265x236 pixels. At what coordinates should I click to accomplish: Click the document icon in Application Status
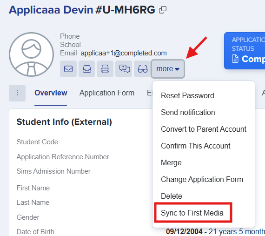tap(235, 59)
